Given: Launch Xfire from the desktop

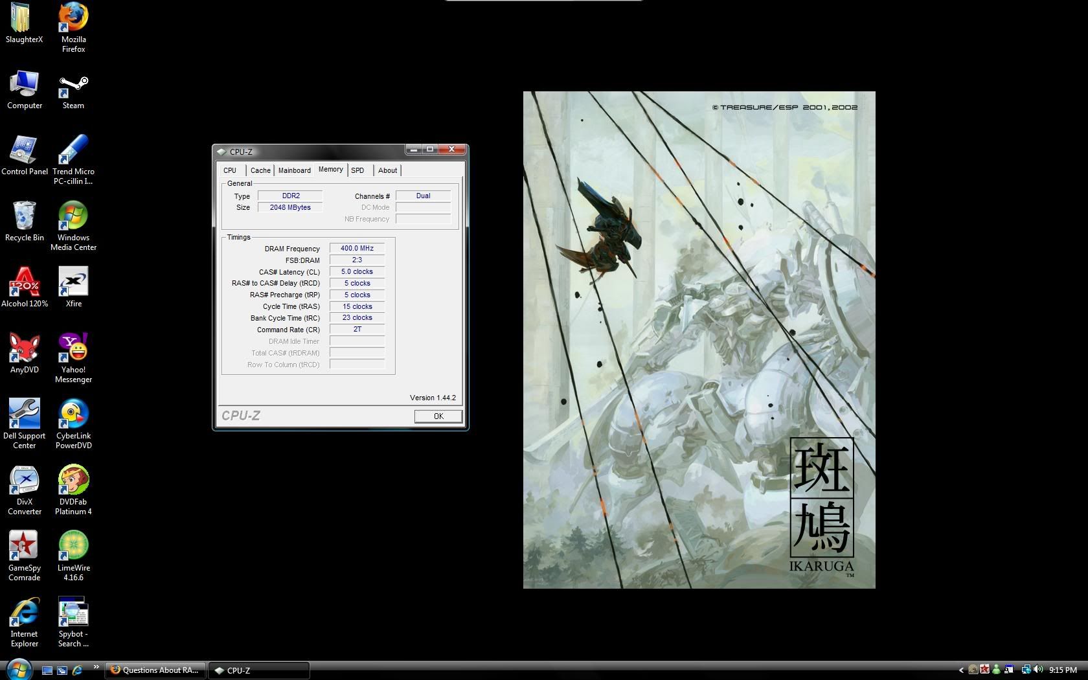Looking at the screenshot, I should point(73,288).
